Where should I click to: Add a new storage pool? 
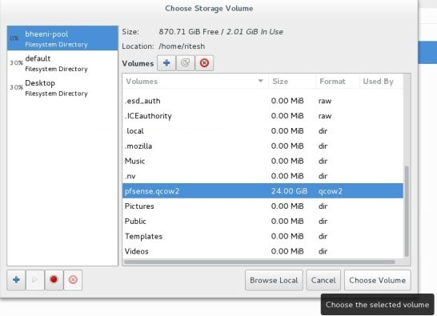tap(16, 280)
